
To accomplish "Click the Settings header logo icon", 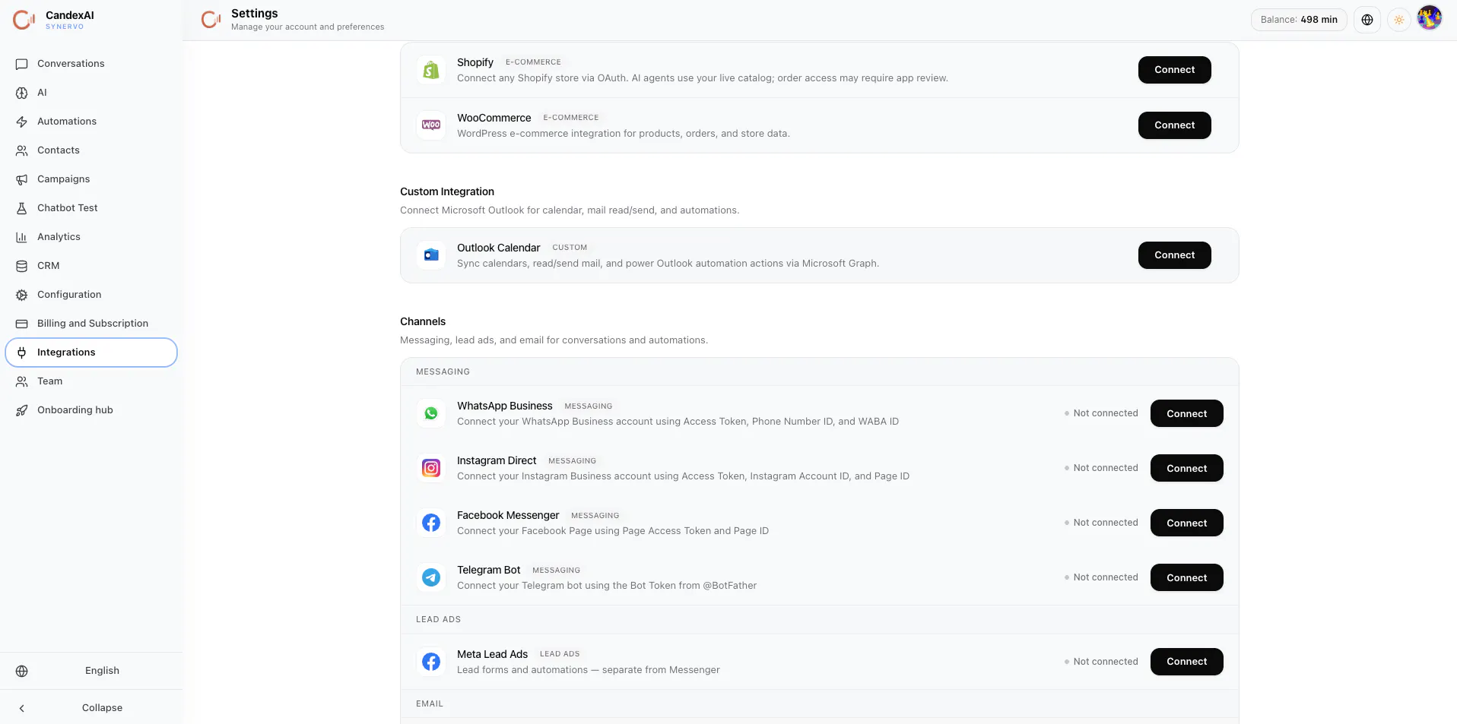I will pyautogui.click(x=211, y=20).
